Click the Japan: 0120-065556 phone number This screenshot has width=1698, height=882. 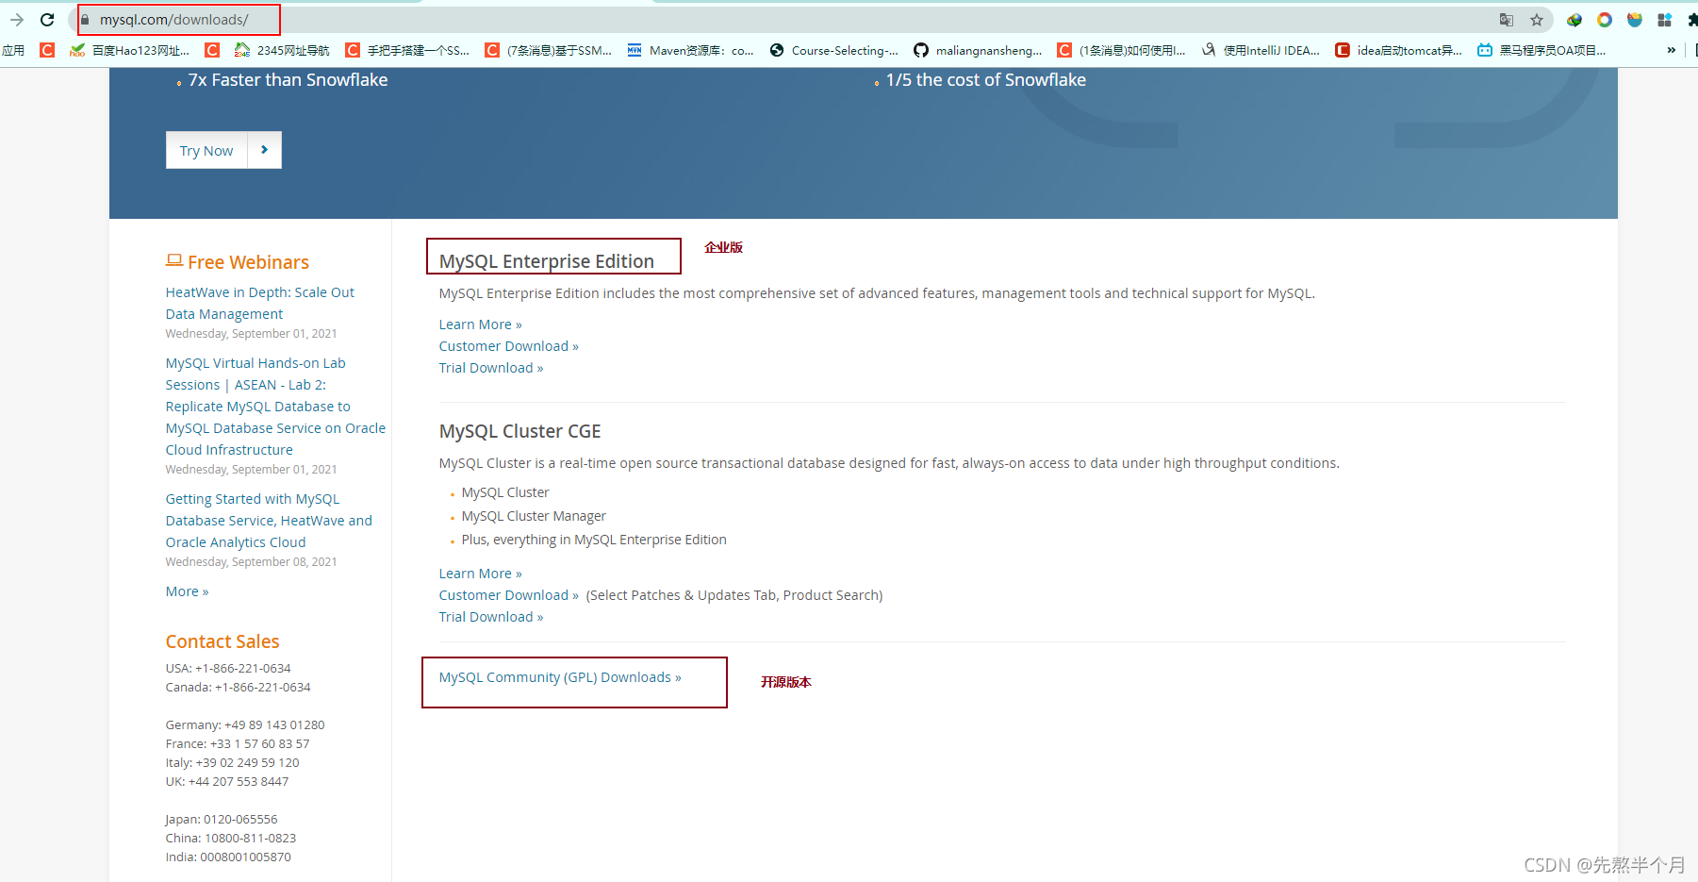[x=222, y=819]
